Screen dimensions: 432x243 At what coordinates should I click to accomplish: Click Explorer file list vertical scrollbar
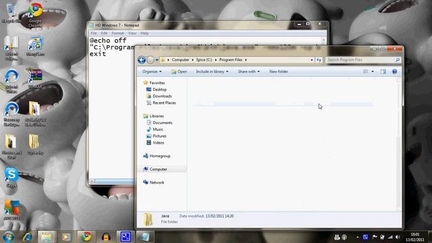[399, 144]
